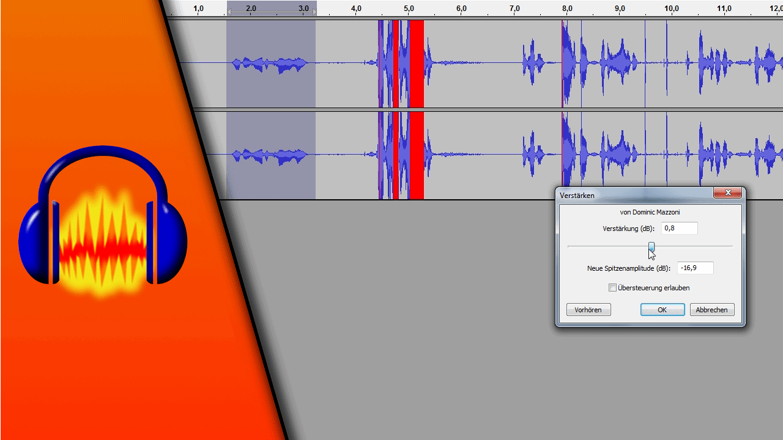The width and height of the screenshot is (783, 440).
Task: Confirm amplification with the OK button
Action: click(662, 309)
